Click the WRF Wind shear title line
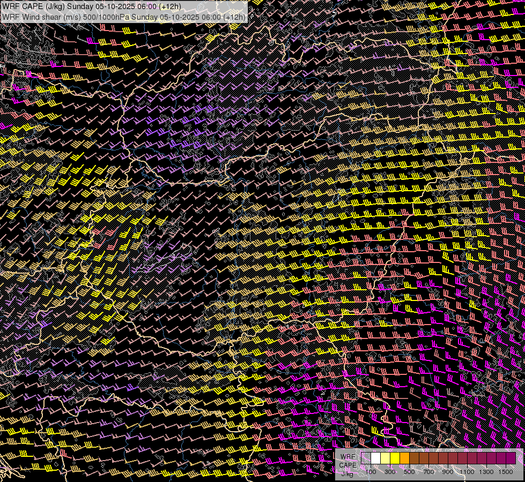 123,17
